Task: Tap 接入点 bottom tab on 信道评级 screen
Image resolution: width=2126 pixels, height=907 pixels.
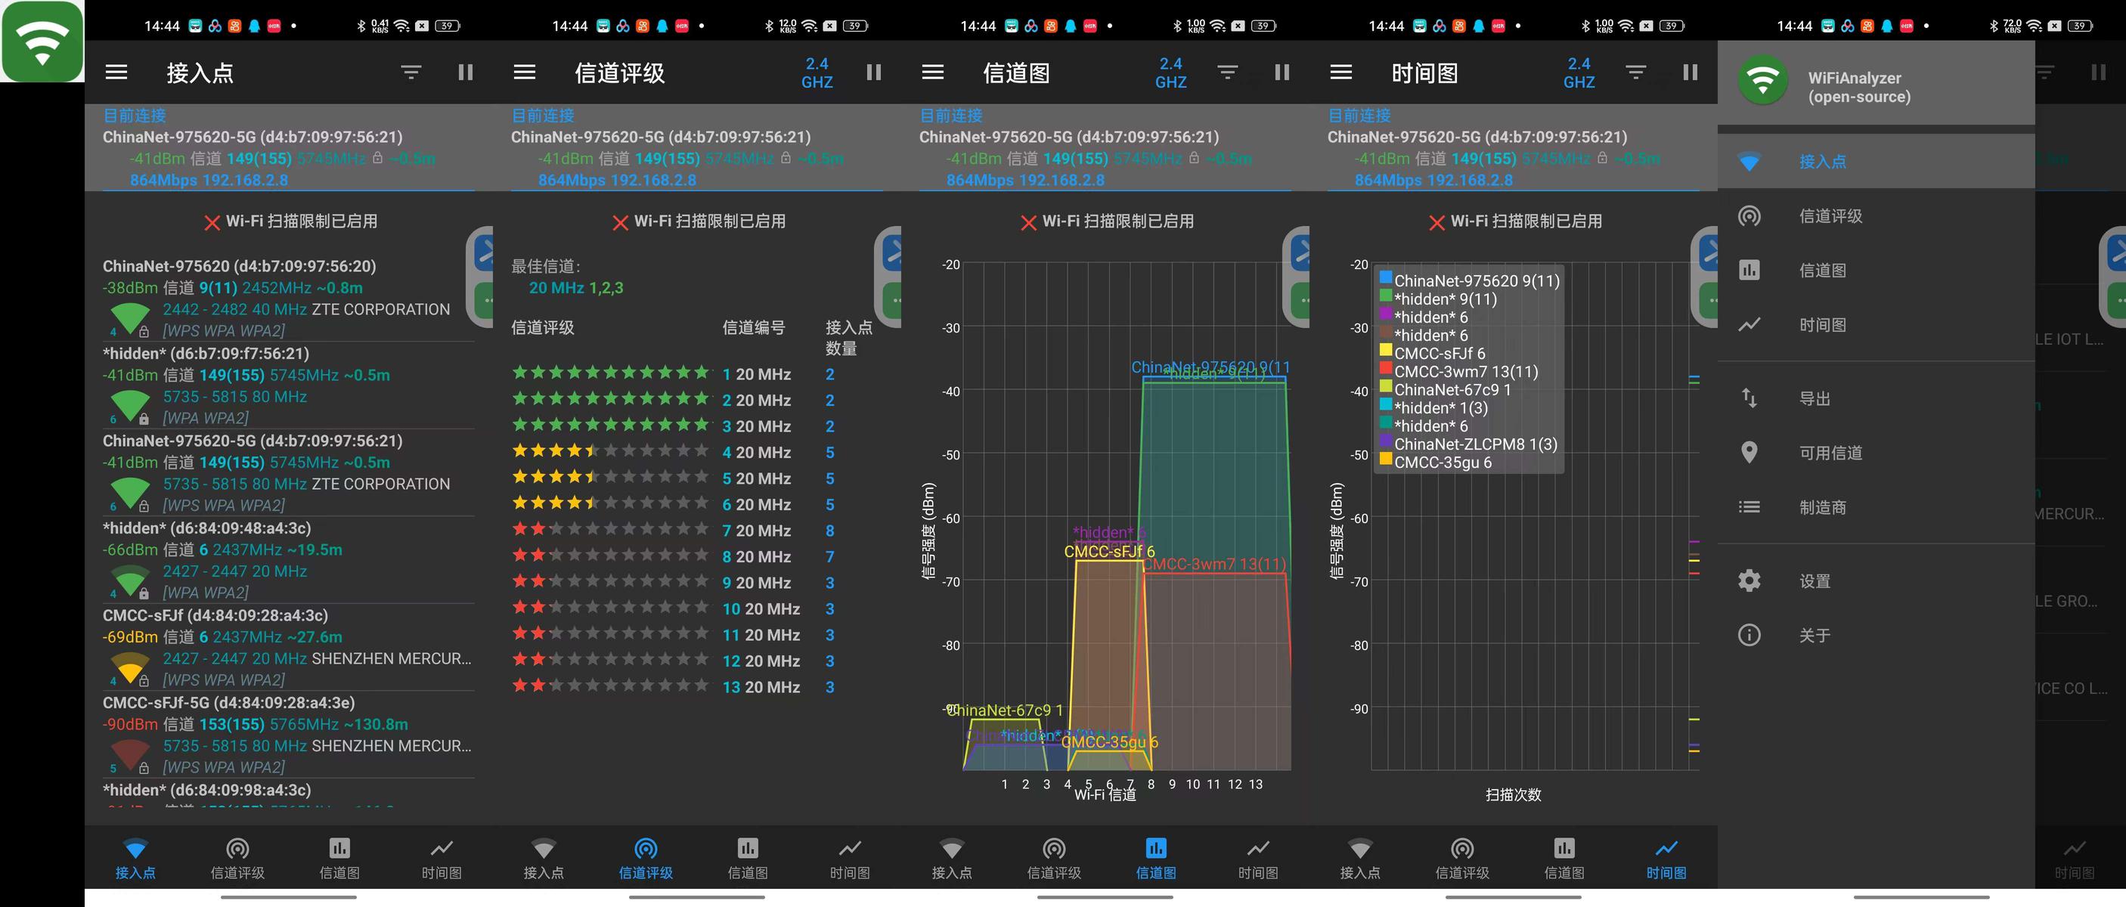Action: [543, 859]
